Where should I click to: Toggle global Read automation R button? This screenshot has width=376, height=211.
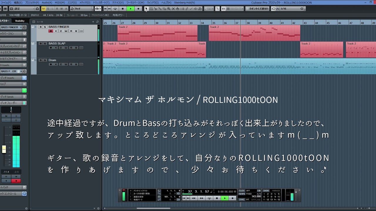(57, 9)
